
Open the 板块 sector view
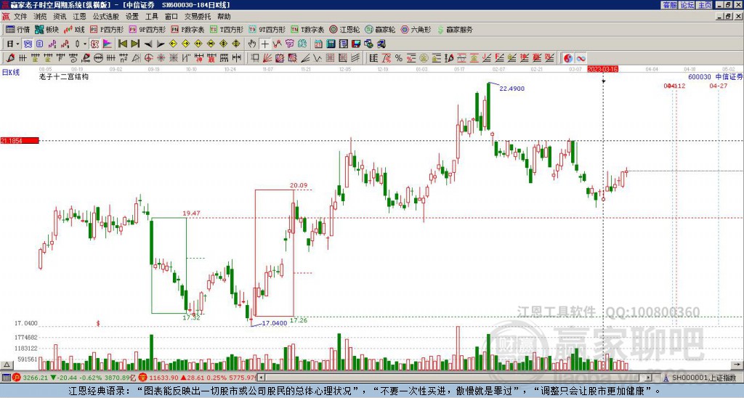[46, 29]
